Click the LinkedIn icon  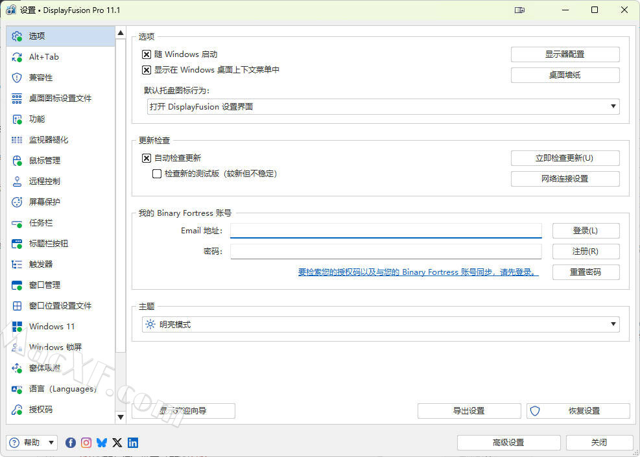pyautogui.click(x=133, y=443)
